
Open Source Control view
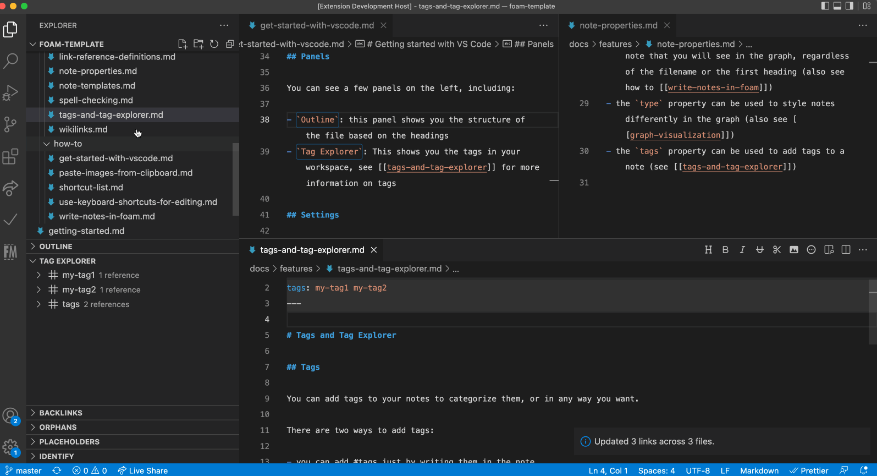(x=10, y=124)
